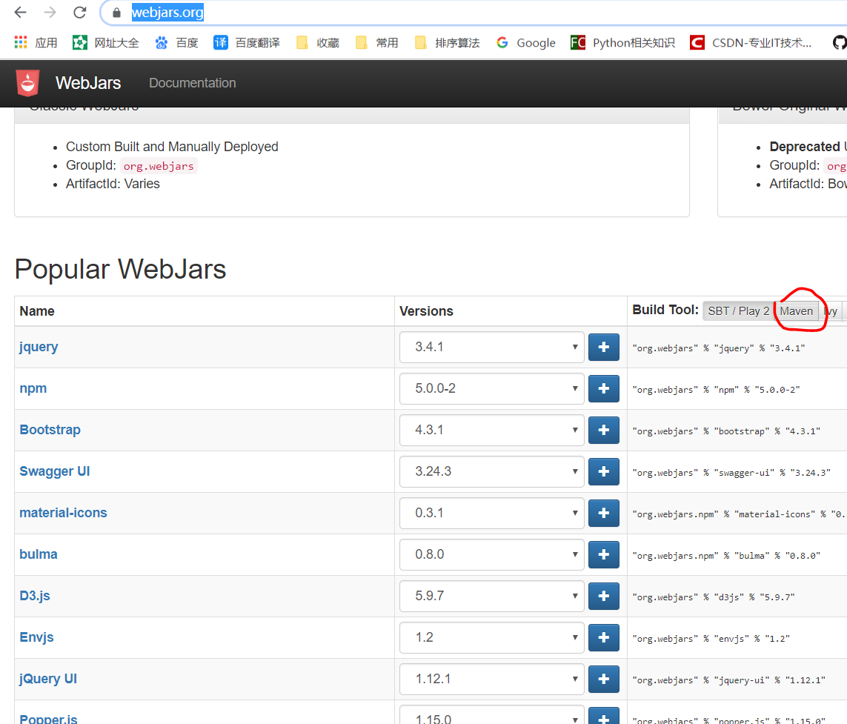
Task: Add npm with the plus button
Action: coord(604,388)
